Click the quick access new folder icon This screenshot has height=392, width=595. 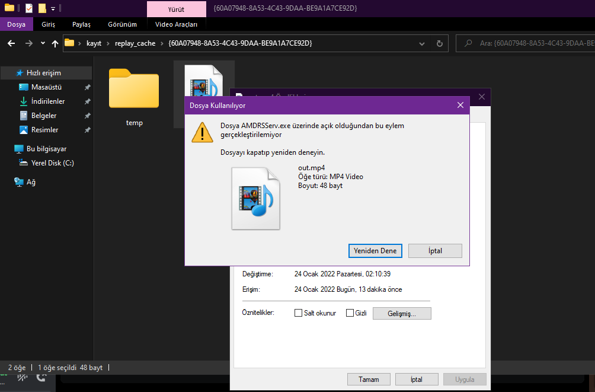tap(42, 8)
